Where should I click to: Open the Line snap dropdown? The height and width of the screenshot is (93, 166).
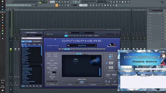74,5
